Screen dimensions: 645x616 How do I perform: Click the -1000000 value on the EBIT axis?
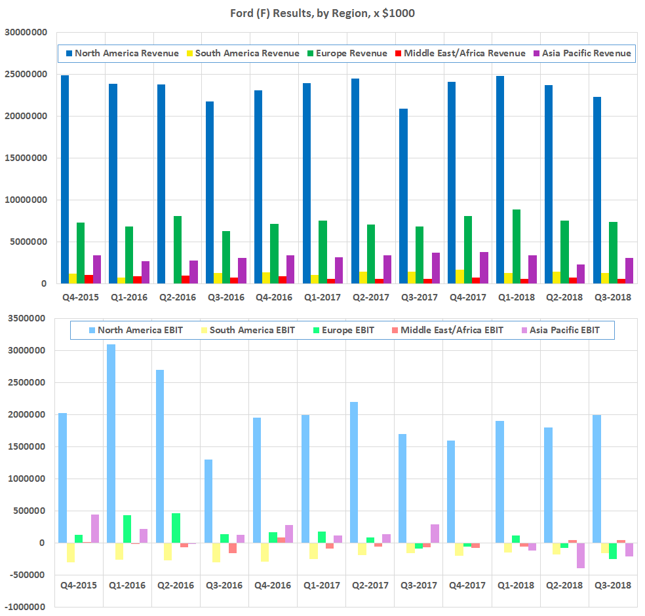point(26,607)
